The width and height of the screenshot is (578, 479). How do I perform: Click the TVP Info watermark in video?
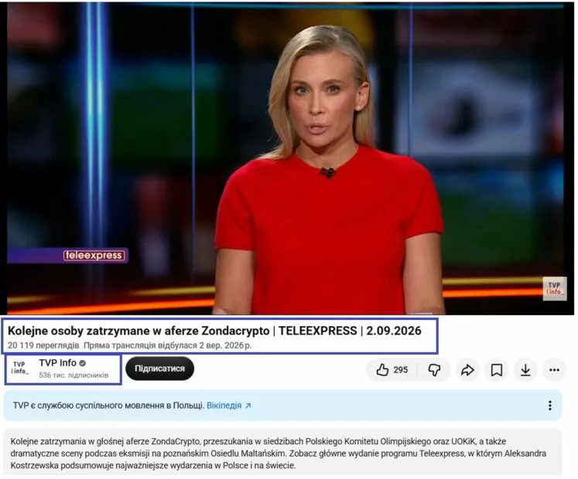[555, 288]
